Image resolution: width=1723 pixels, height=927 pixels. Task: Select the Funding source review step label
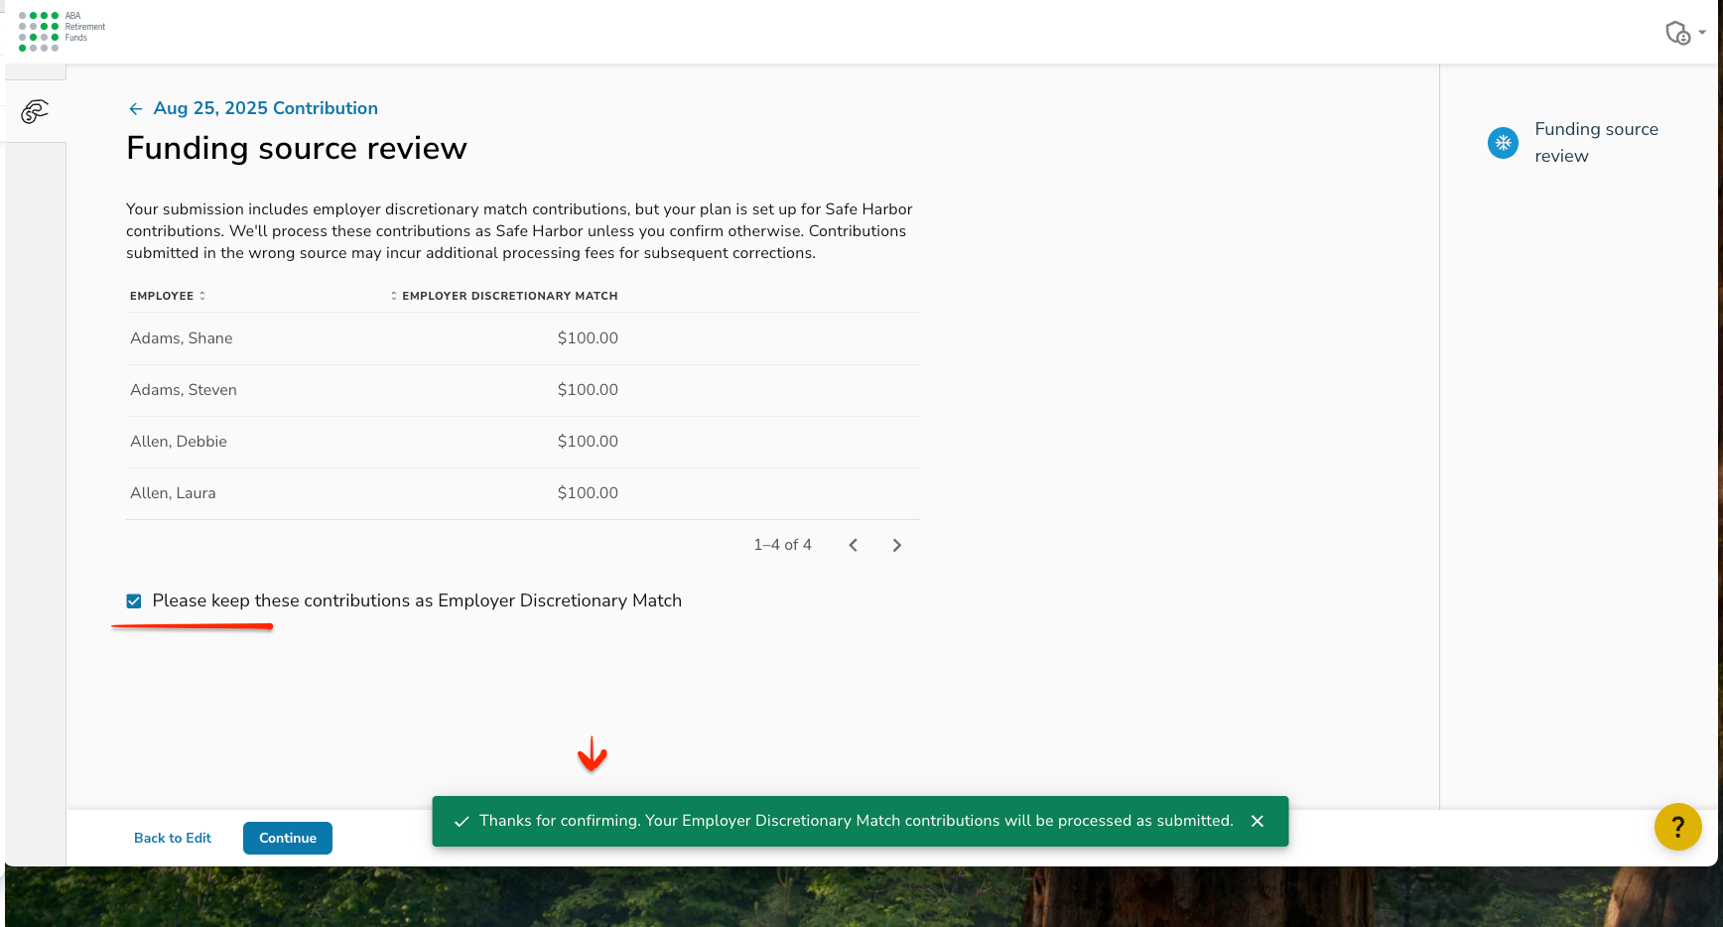click(x=1596, y=142)
